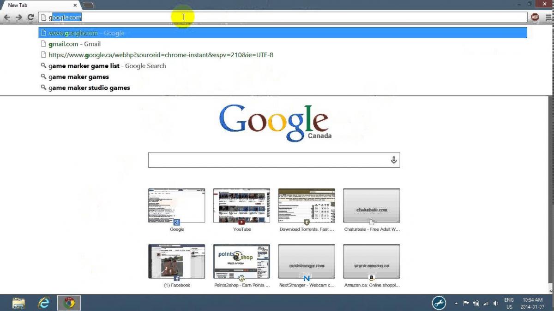Toggle the volume speaker icon in tray
This screenshot has height=311, width=554.
click(x=495, y=303)
